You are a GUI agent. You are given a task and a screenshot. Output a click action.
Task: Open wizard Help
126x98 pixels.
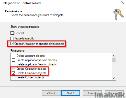click(114, 93)
